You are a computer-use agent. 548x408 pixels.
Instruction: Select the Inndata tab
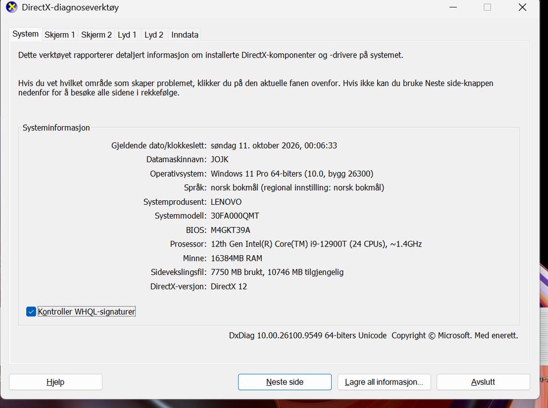(185, 35)
